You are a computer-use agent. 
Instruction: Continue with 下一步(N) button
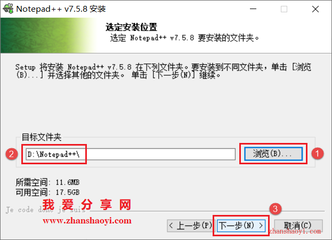click(x=241, y=226)
